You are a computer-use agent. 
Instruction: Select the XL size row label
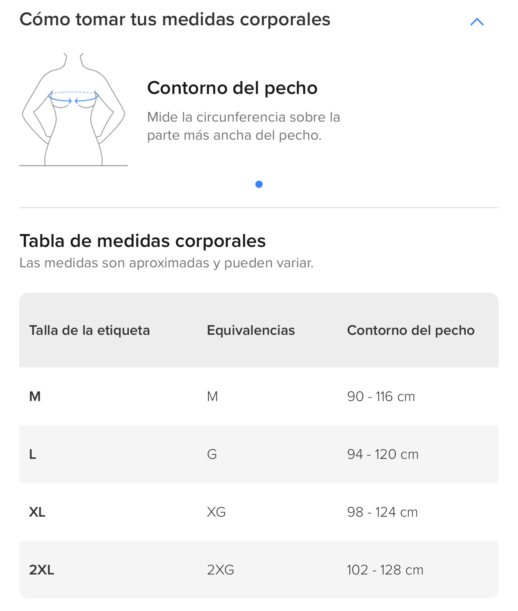(x=37, y=512)
